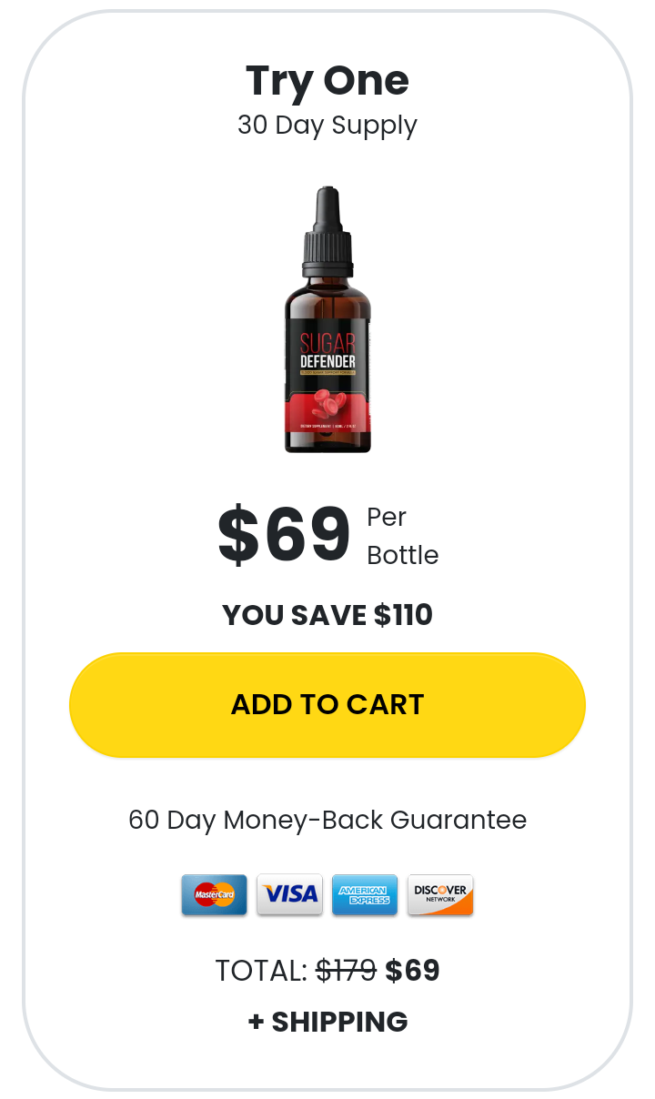The height and width of the screenshot is (1099, 655).
Task: Click the 60 Day Money-Back Guarantee text
Action: [x=327, y=821]
